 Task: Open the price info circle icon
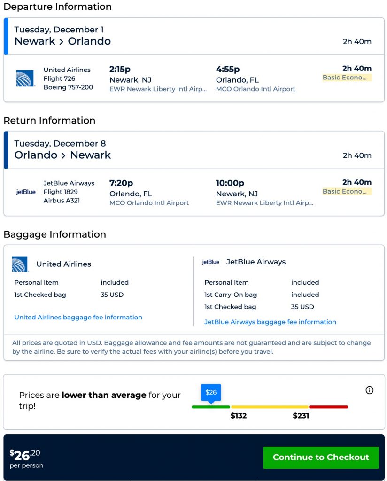[370, 390]
